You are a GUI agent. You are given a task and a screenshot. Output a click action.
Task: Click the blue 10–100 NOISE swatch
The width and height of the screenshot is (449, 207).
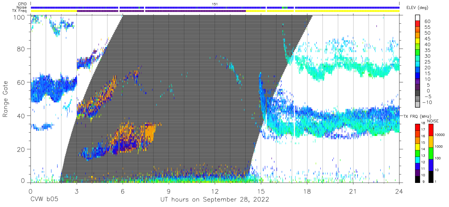pos(431,165)
